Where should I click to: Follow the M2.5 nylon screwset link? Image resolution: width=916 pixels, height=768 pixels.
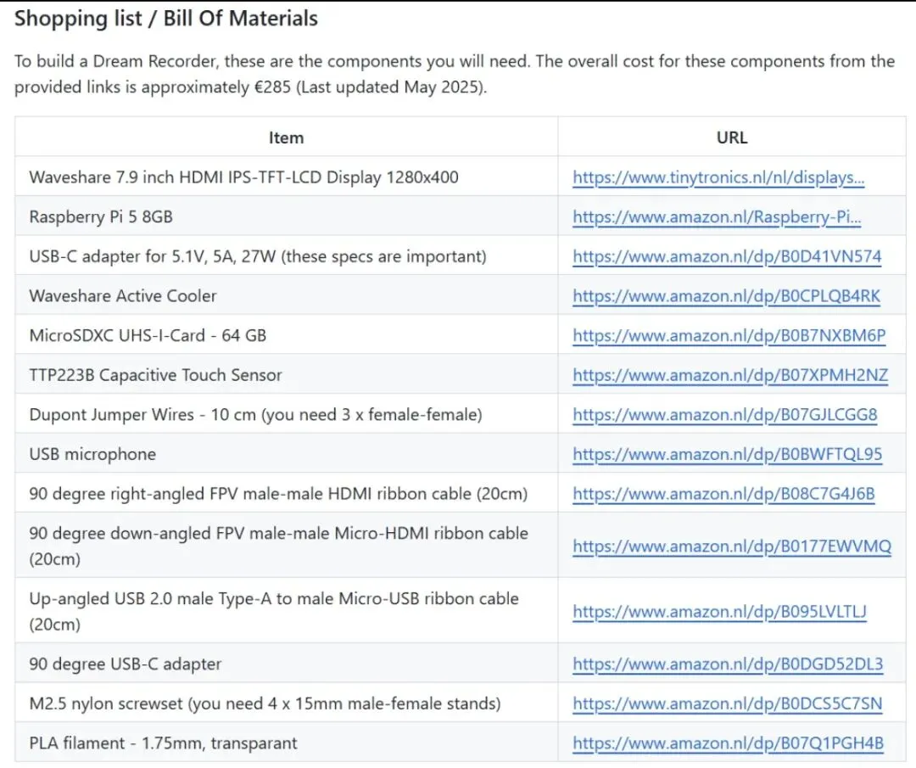click(727, 704)
